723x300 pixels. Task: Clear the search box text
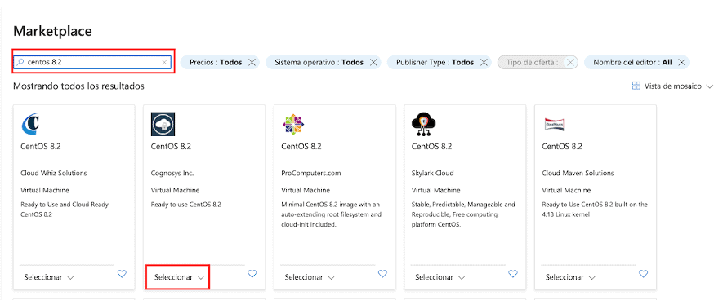click(164, 62)
